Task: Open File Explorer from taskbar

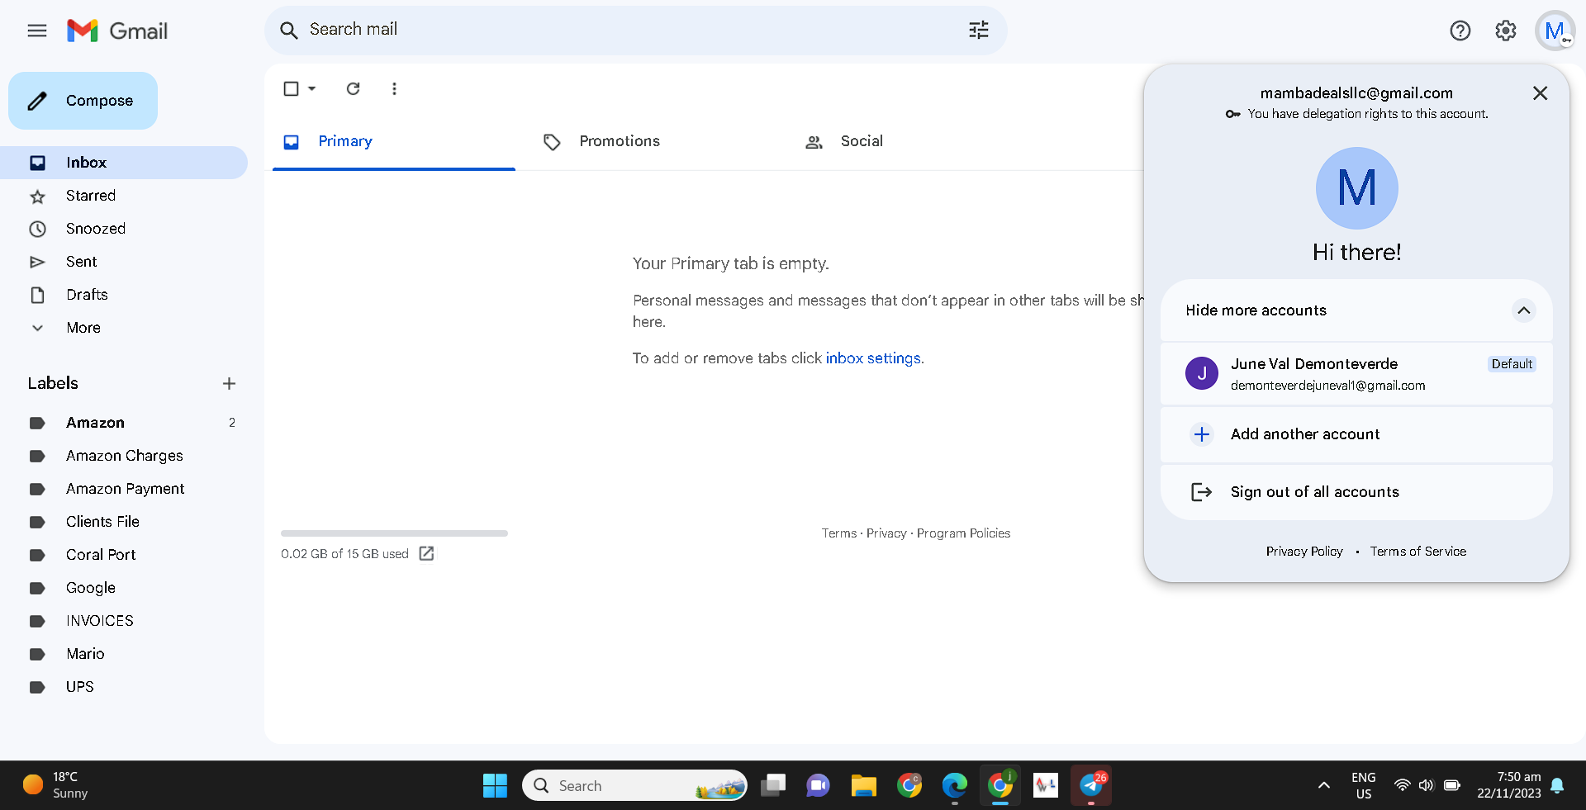Action: coord(863,785)
